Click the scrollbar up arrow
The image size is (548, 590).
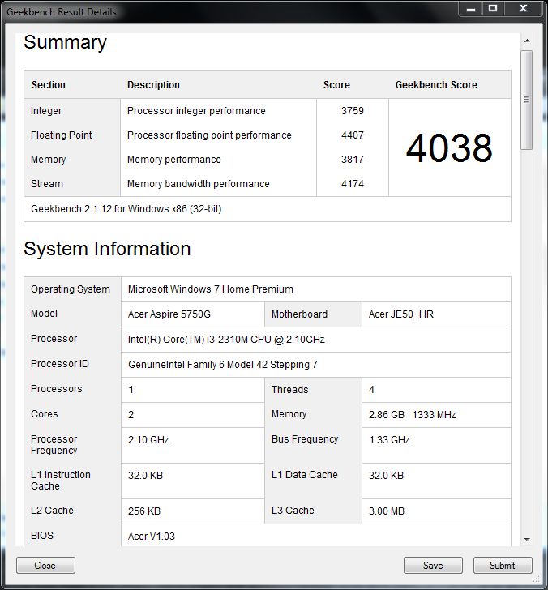click(527, 41)
